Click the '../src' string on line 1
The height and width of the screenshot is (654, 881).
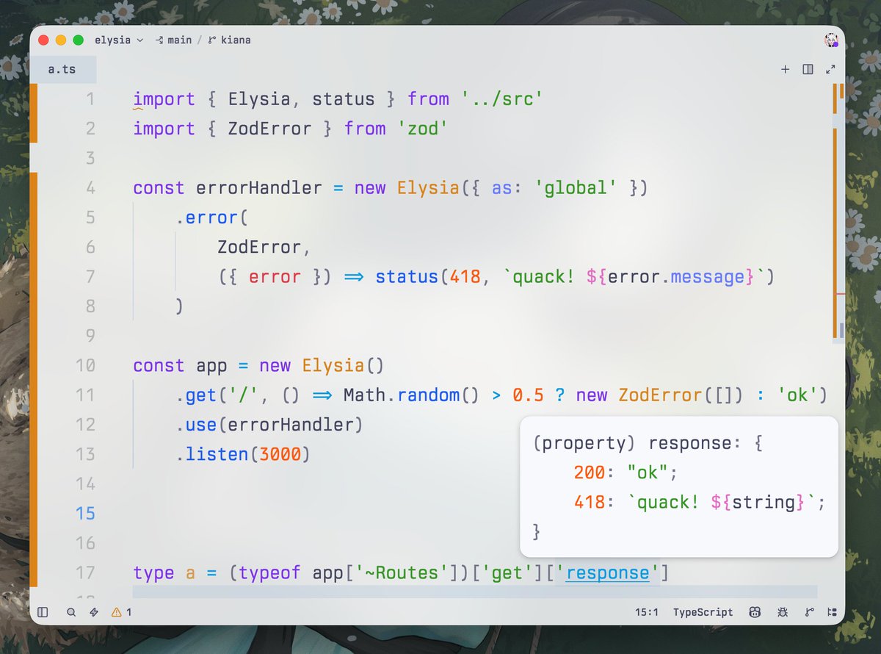point(502,99)
